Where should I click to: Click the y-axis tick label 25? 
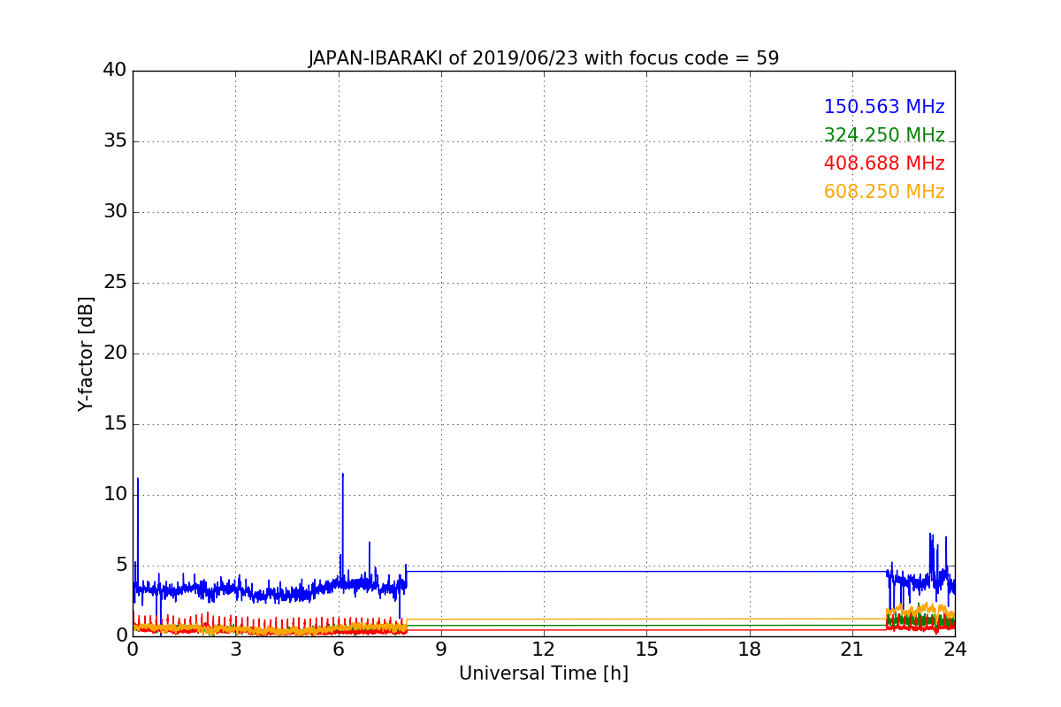point(115,282)
